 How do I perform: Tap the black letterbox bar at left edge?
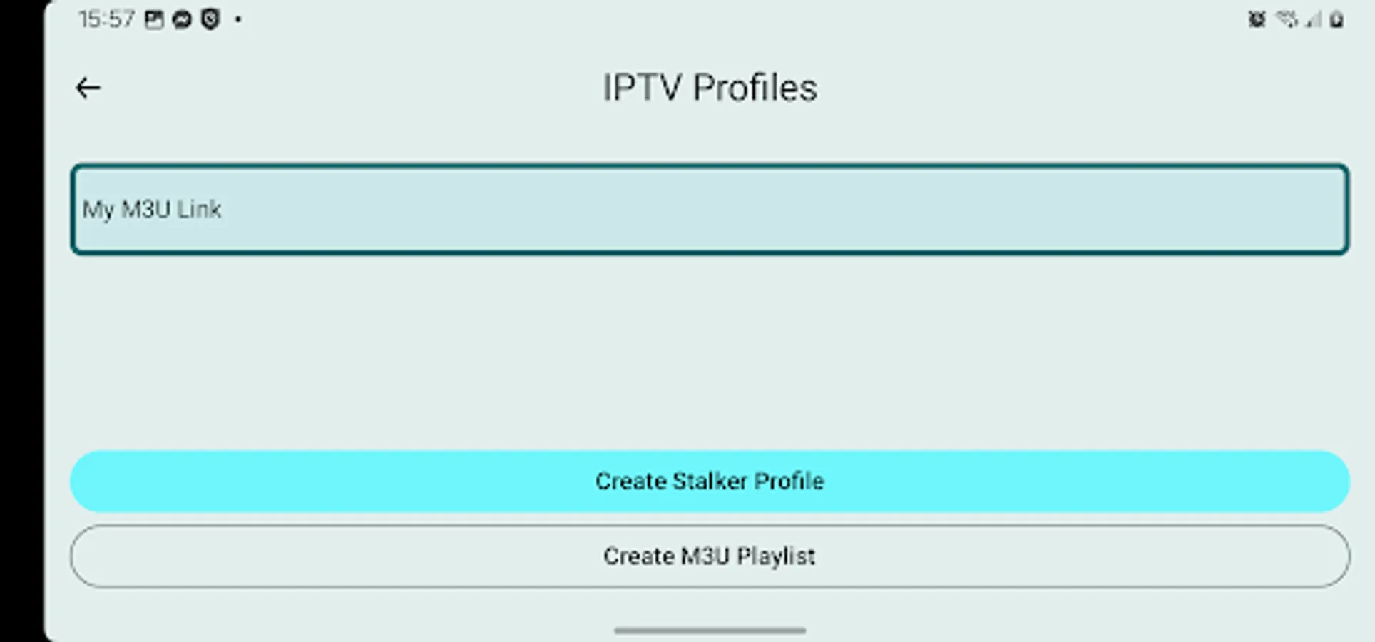[20, 321]
